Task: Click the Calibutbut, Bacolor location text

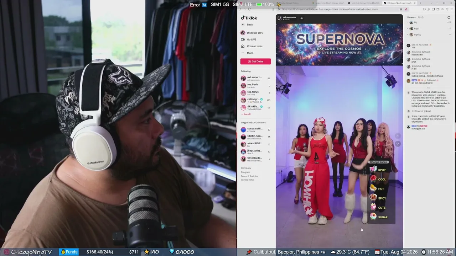Action: click(x=286, y=252)
